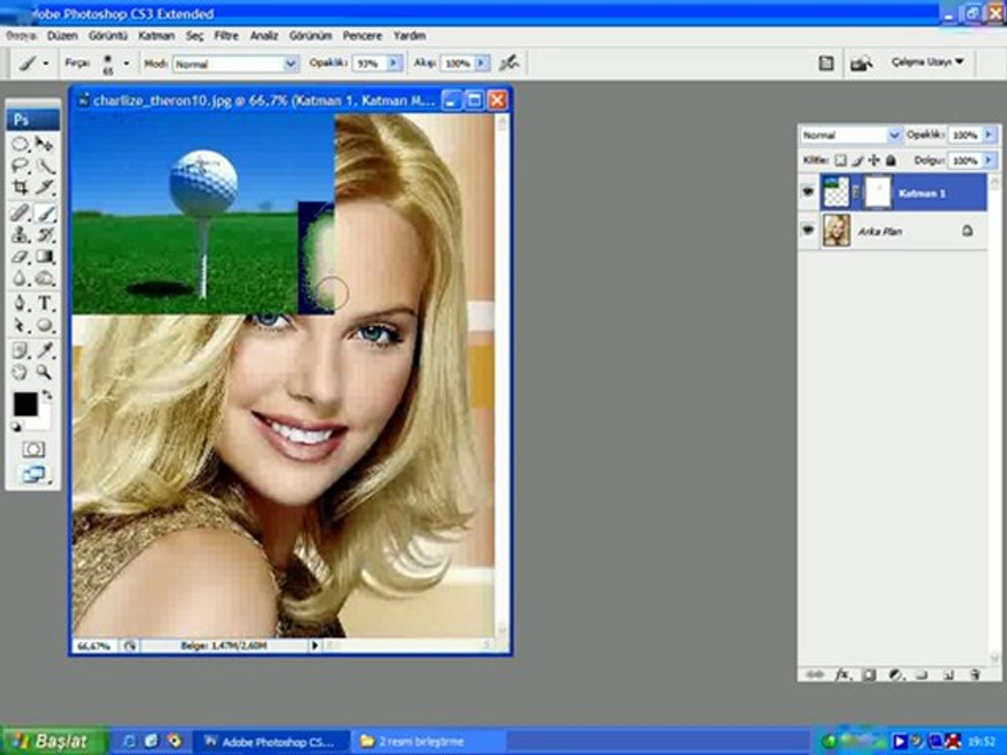Open the 2 resmi birleştirme taskbar folder
The height and width of the screenshot is (755, 1007).
click(x=429, y=742)
